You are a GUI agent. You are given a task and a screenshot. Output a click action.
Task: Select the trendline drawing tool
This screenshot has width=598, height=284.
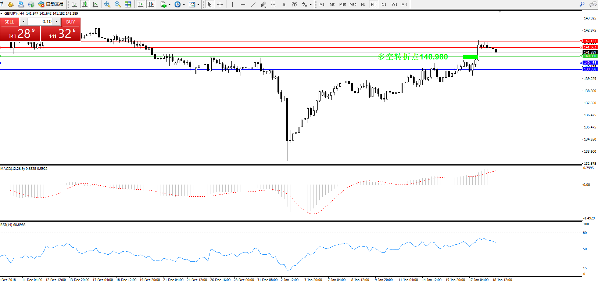point(253,4)
